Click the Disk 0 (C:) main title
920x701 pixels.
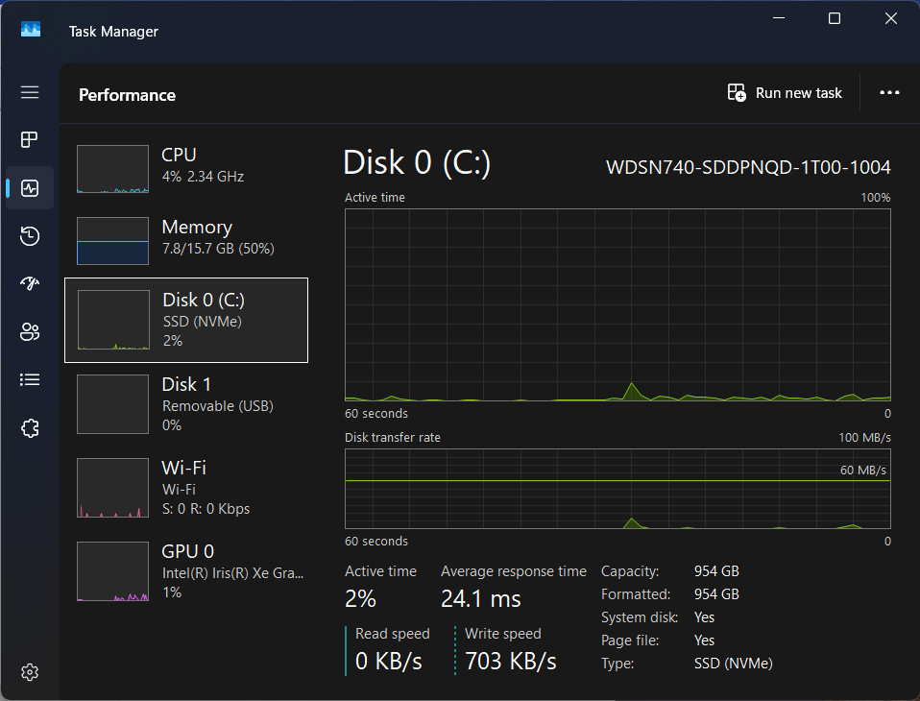pos(417,162)
